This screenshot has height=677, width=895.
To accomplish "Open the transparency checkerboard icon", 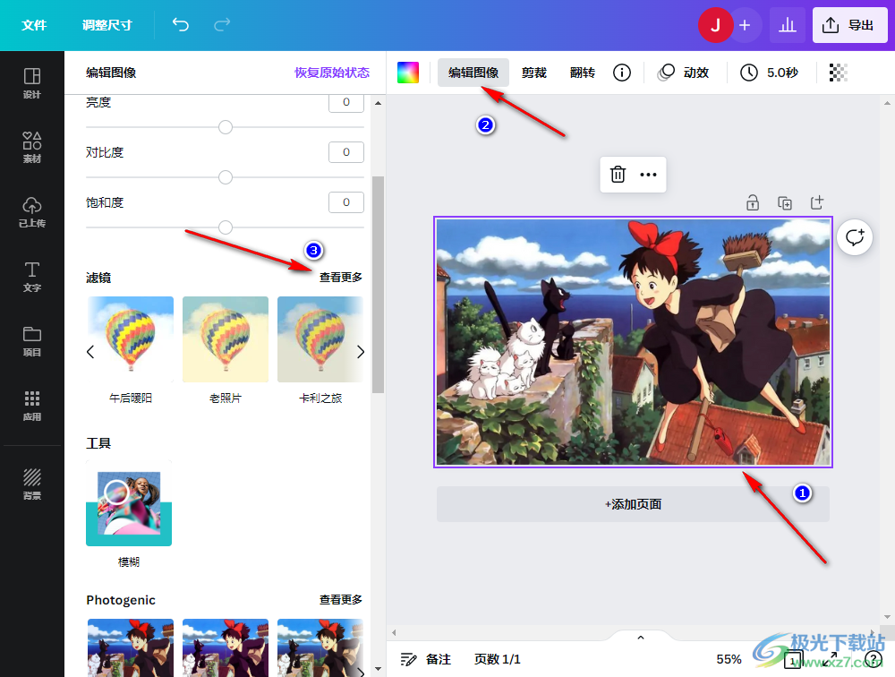I will [x=838, y=73].
